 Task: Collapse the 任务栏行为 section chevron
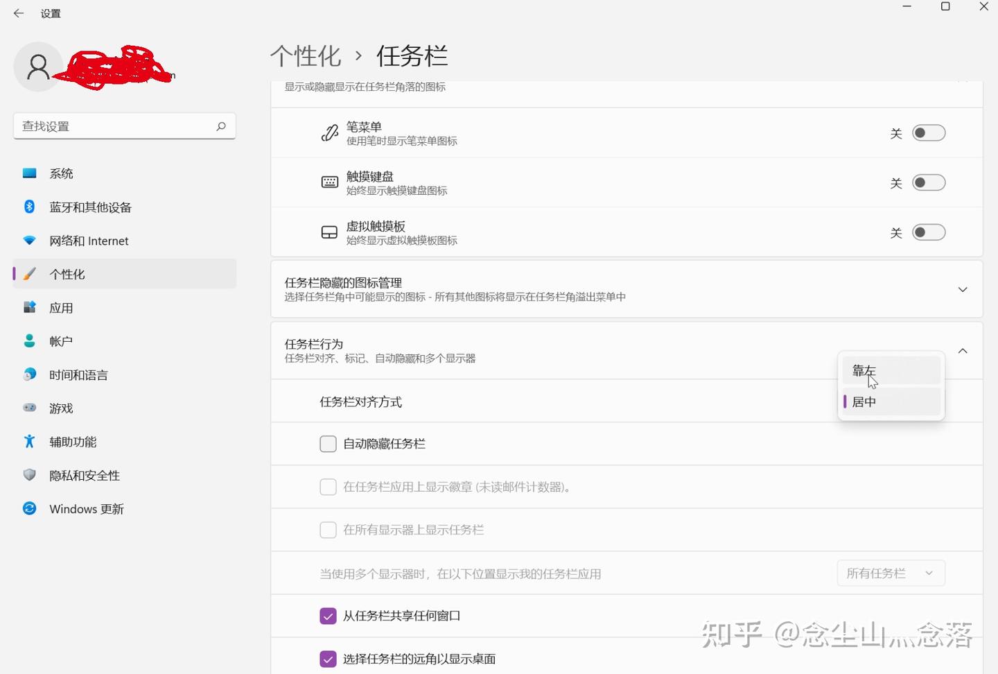click(x=963, y=351)
